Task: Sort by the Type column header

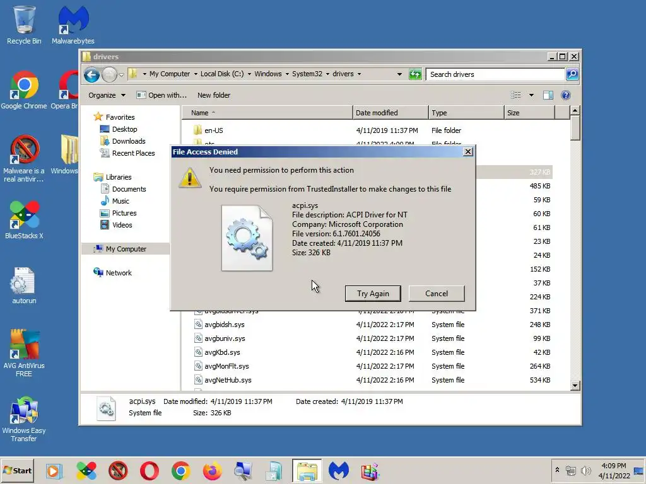Action: click(466, 113)
